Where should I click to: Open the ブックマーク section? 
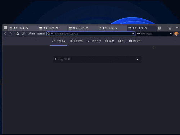pyautogui.click(x=94, y=41)
